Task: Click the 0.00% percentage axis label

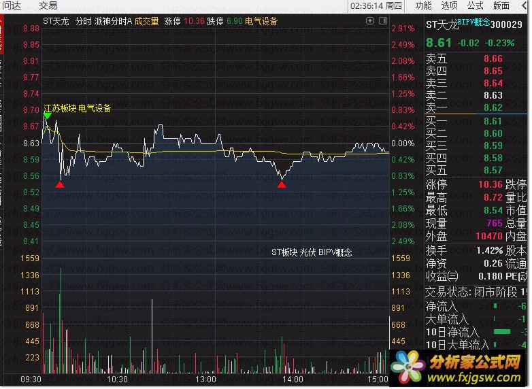Action: pos(403,143)
